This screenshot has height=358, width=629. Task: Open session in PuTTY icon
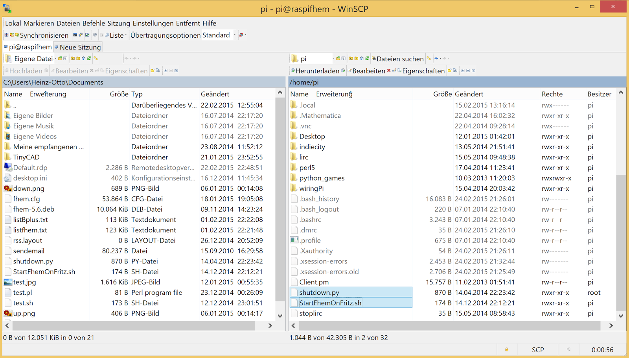(81, 35)
